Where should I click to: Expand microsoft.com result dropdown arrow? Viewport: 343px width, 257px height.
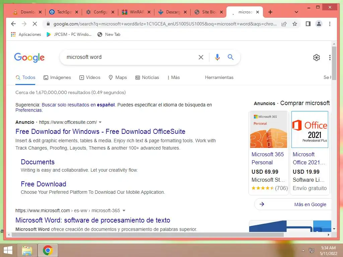coord(124,210)
